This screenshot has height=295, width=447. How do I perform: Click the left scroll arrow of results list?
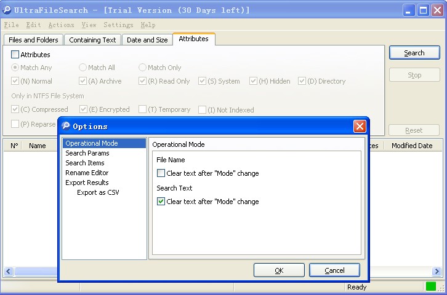point(8,271)
